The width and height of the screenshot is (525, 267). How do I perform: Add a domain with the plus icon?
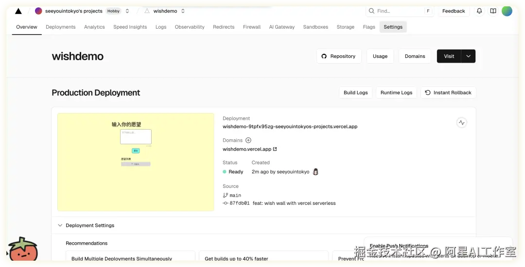coord(248,140)
